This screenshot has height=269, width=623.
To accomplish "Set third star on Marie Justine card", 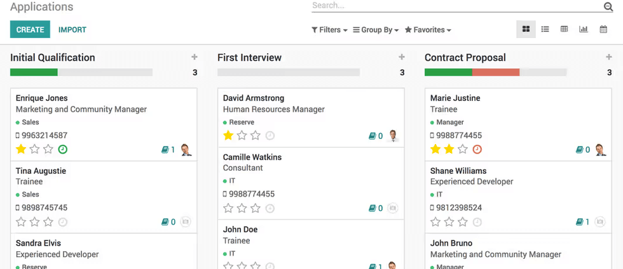I will (x=463, y=150).
